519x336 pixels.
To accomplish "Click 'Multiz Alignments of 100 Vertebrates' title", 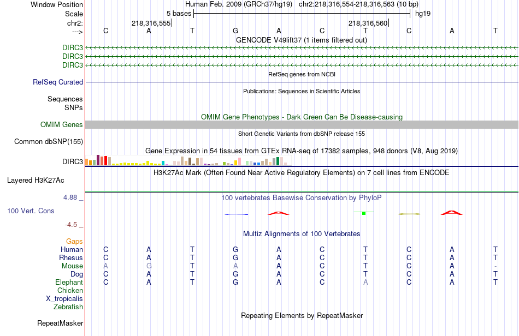I will click(302, 234).
